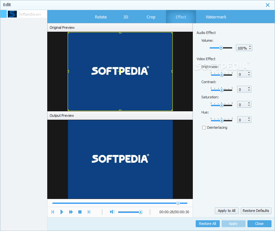The width and height of the screenshot is (275, 231).
Task: Click the Hue slider handle
Action: (x=222, y=120)
